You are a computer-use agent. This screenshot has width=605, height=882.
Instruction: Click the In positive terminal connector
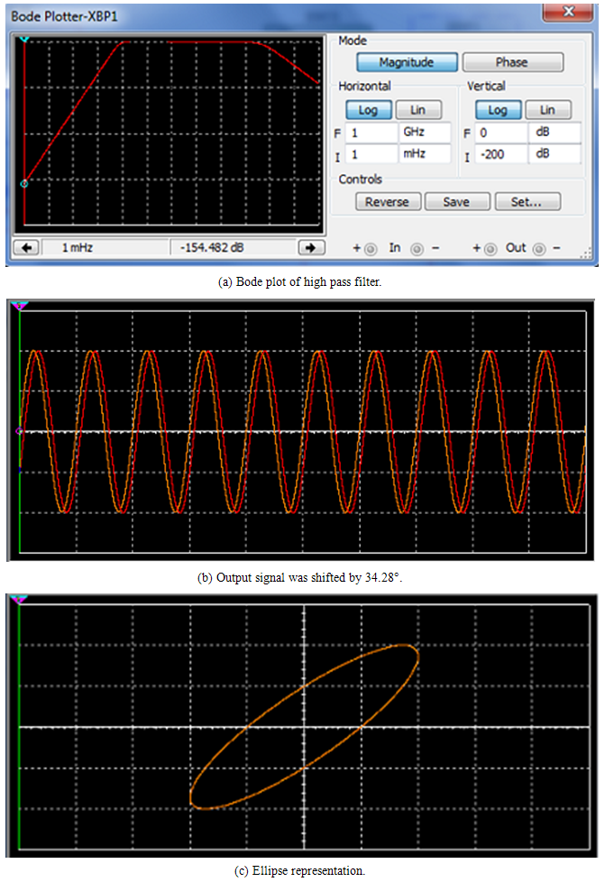(370, 248)
